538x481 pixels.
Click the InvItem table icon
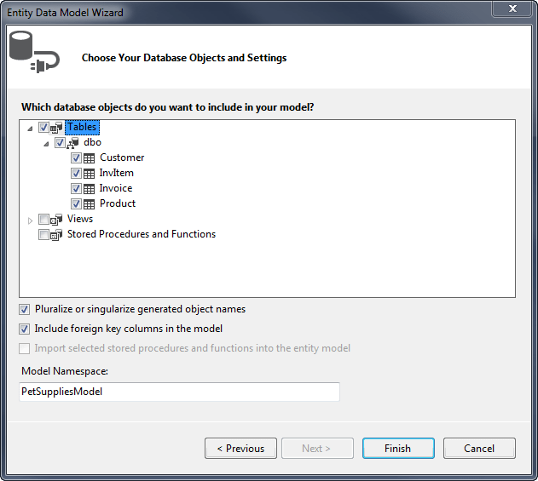point(90,174)
